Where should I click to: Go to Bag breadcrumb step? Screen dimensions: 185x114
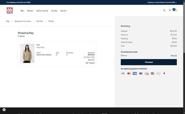(x=8, y=21)
